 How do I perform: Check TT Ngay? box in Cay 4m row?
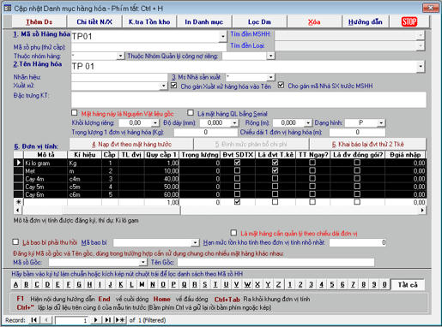(312, 179)
